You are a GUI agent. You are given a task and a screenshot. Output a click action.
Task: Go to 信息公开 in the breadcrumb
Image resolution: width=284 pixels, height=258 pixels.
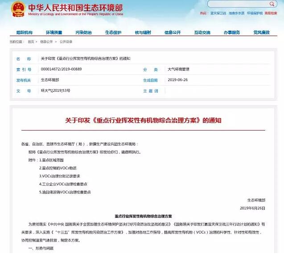[46, 42]
